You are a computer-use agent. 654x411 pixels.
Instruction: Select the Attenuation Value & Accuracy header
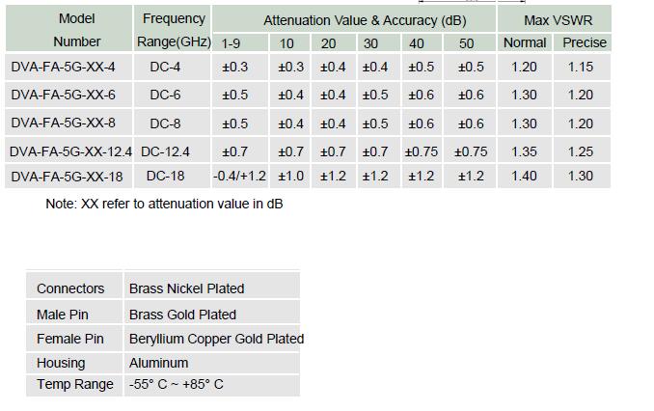tap(365, 20)
